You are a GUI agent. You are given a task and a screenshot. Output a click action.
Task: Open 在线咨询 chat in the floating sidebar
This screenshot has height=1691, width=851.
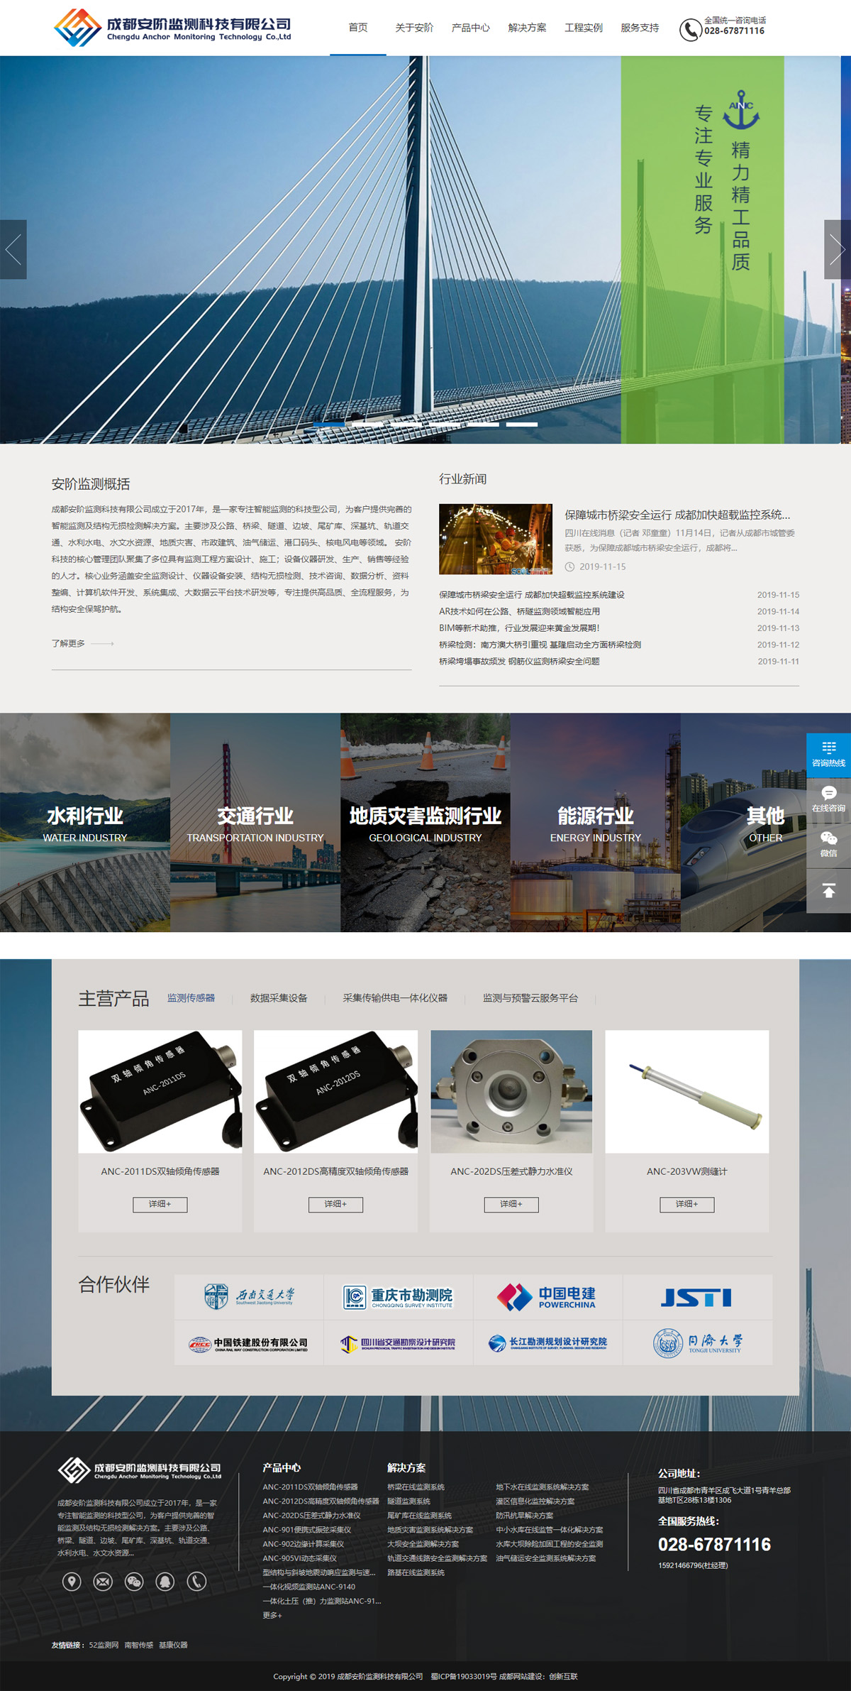[x=828, y=799]
